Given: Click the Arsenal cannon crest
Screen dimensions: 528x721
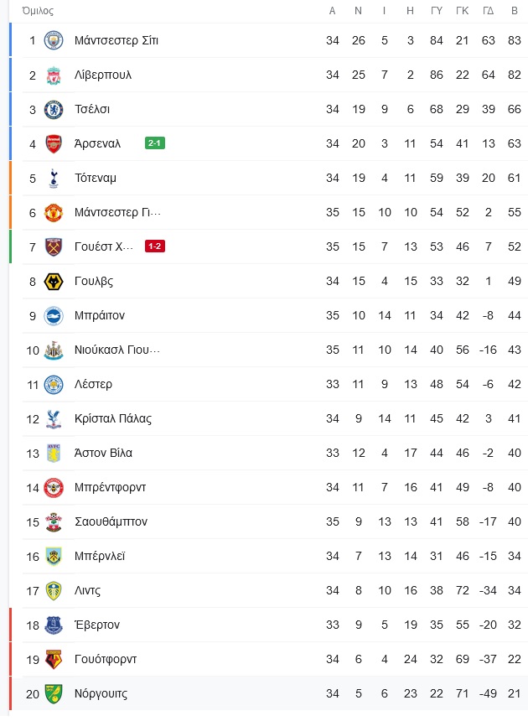Looking at the screenshot, I should click(54, 144).
